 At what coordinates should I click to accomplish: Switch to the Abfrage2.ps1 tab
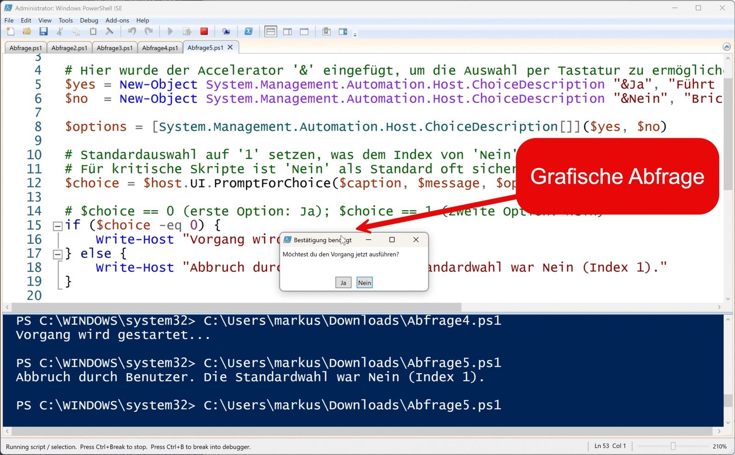69,47
